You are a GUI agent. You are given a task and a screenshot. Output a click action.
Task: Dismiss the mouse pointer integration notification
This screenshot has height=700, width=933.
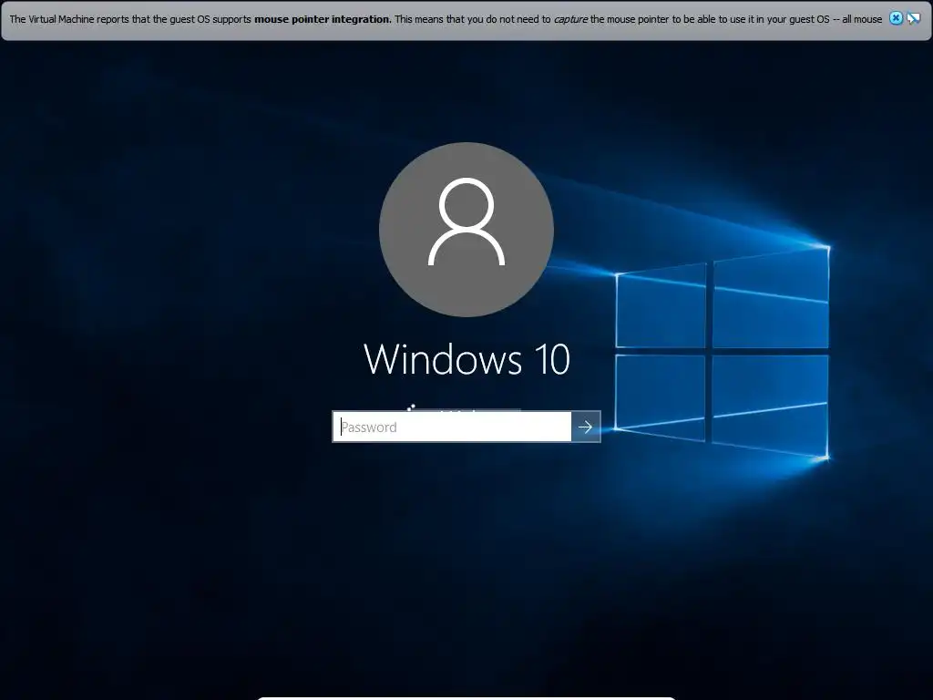(x=896, y=18)
